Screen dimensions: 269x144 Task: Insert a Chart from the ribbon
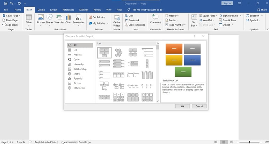pos(68,19)
